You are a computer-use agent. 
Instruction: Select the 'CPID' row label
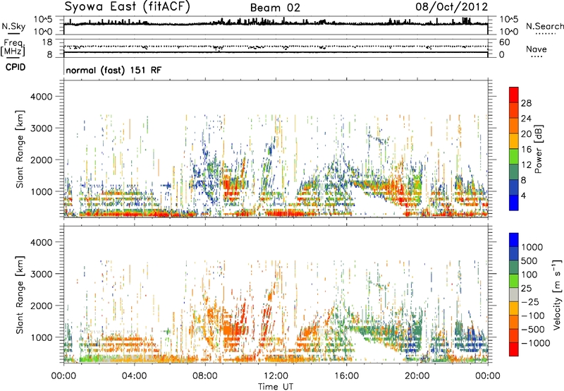pos(16,67)
